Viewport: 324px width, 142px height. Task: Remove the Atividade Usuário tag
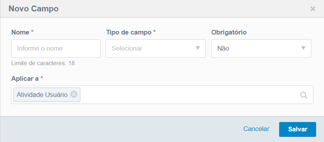click(74, 95)
